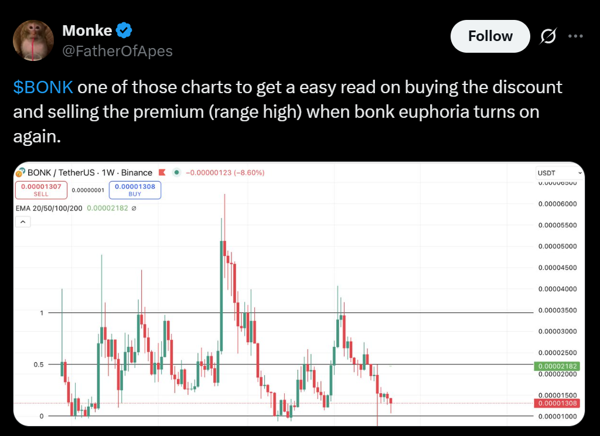This screenshot has height=436, width=600.
Task: Click the BONK coin logo in chart header
Action: tap(20, 173)
